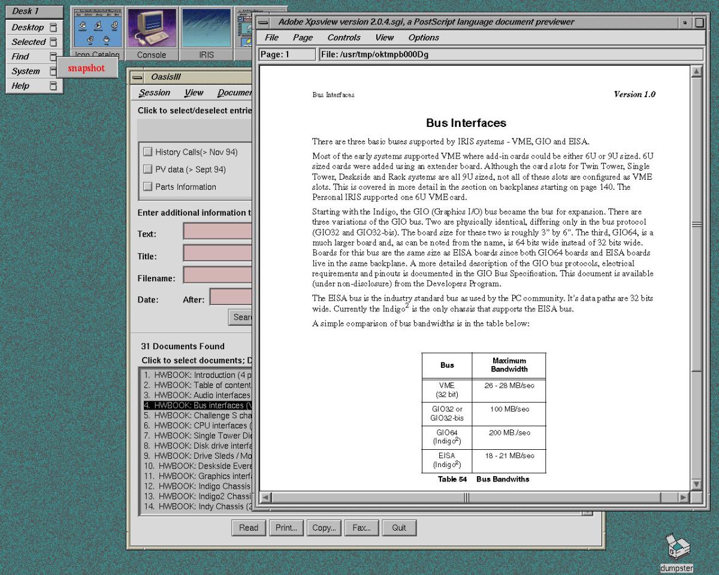Viewport: 719px width, 575px height.
Task: Select HWBOOK: Indigo Chassis entry
Action: [198, 486]
